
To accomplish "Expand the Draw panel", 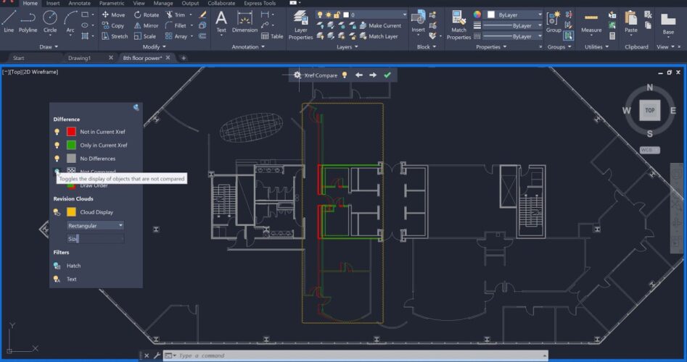I will [x=49, y=47].
